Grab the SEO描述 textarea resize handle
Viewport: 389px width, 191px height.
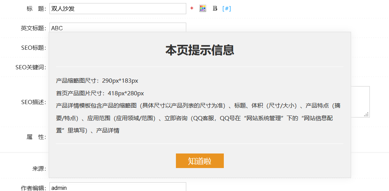(x=366, y=114)
